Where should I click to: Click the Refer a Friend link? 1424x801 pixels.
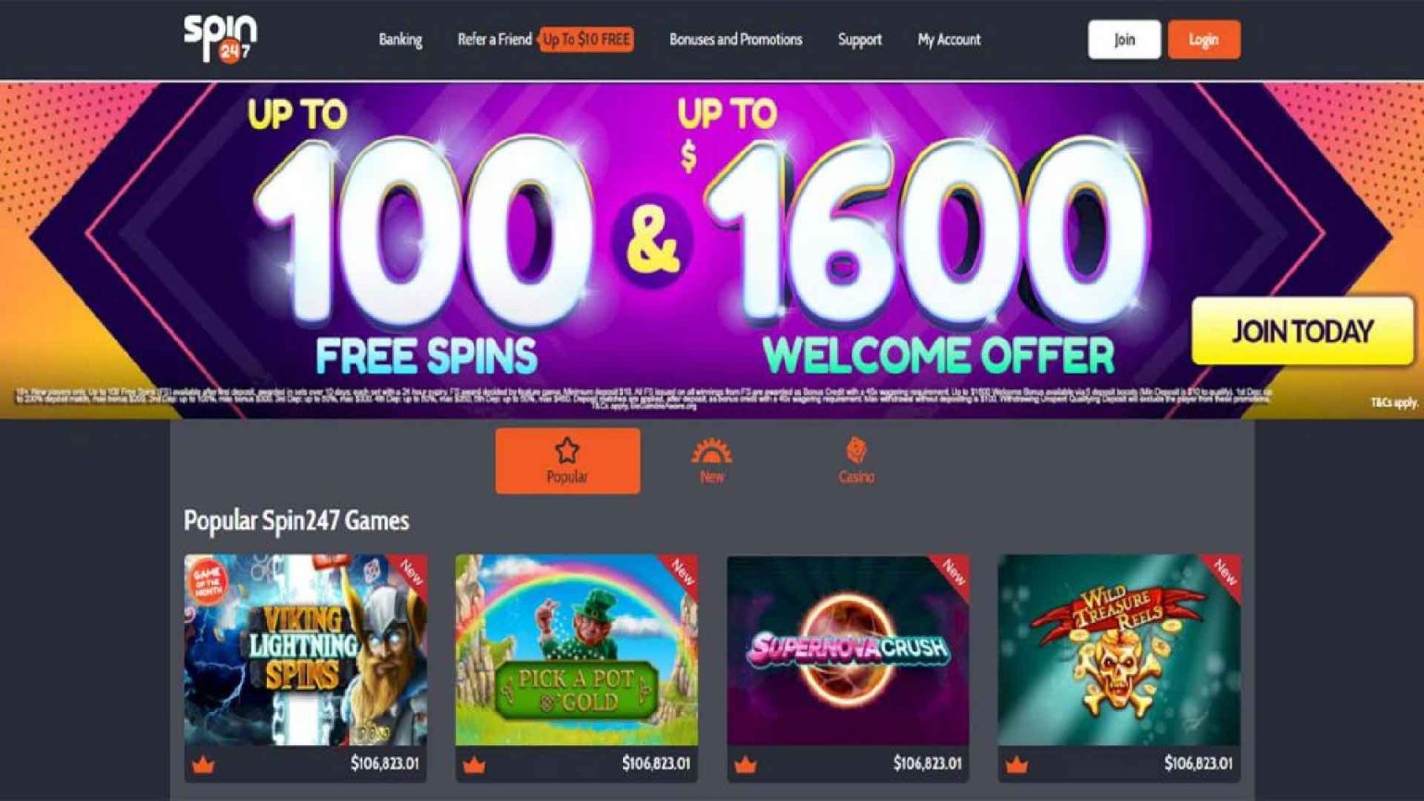coord(494,40)
